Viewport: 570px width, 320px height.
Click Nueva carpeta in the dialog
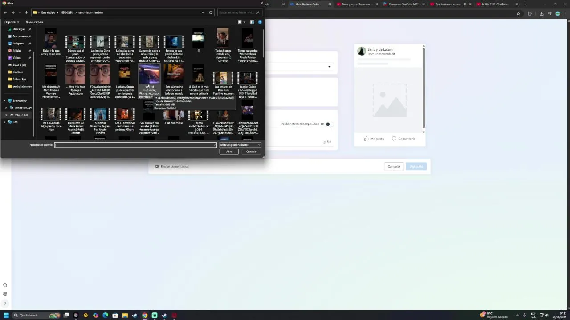tap(34, 22)
